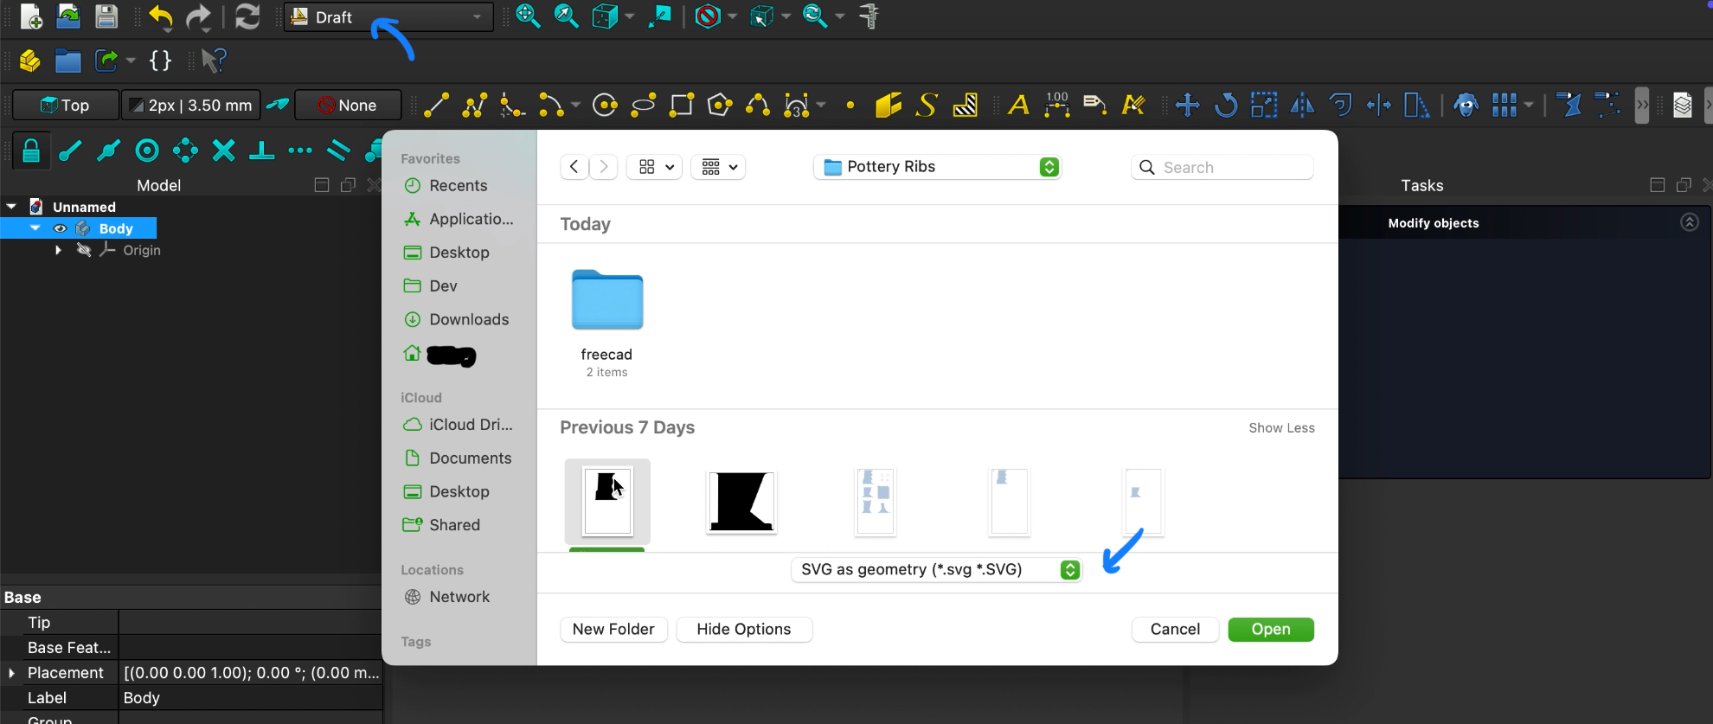Activate the Draft Move tool
Viewport: 1713px width, 724px height.
tap(1187, 106)
